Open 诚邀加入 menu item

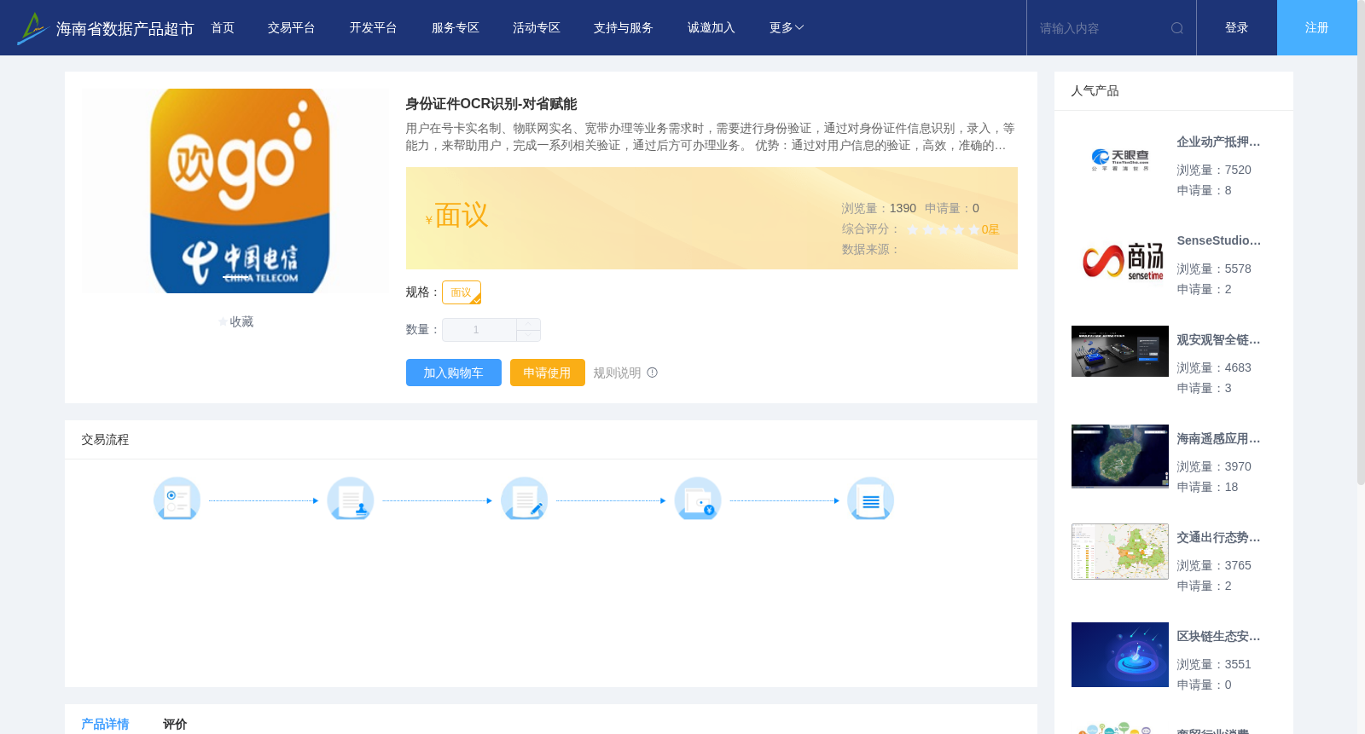[x=712, y=27]
